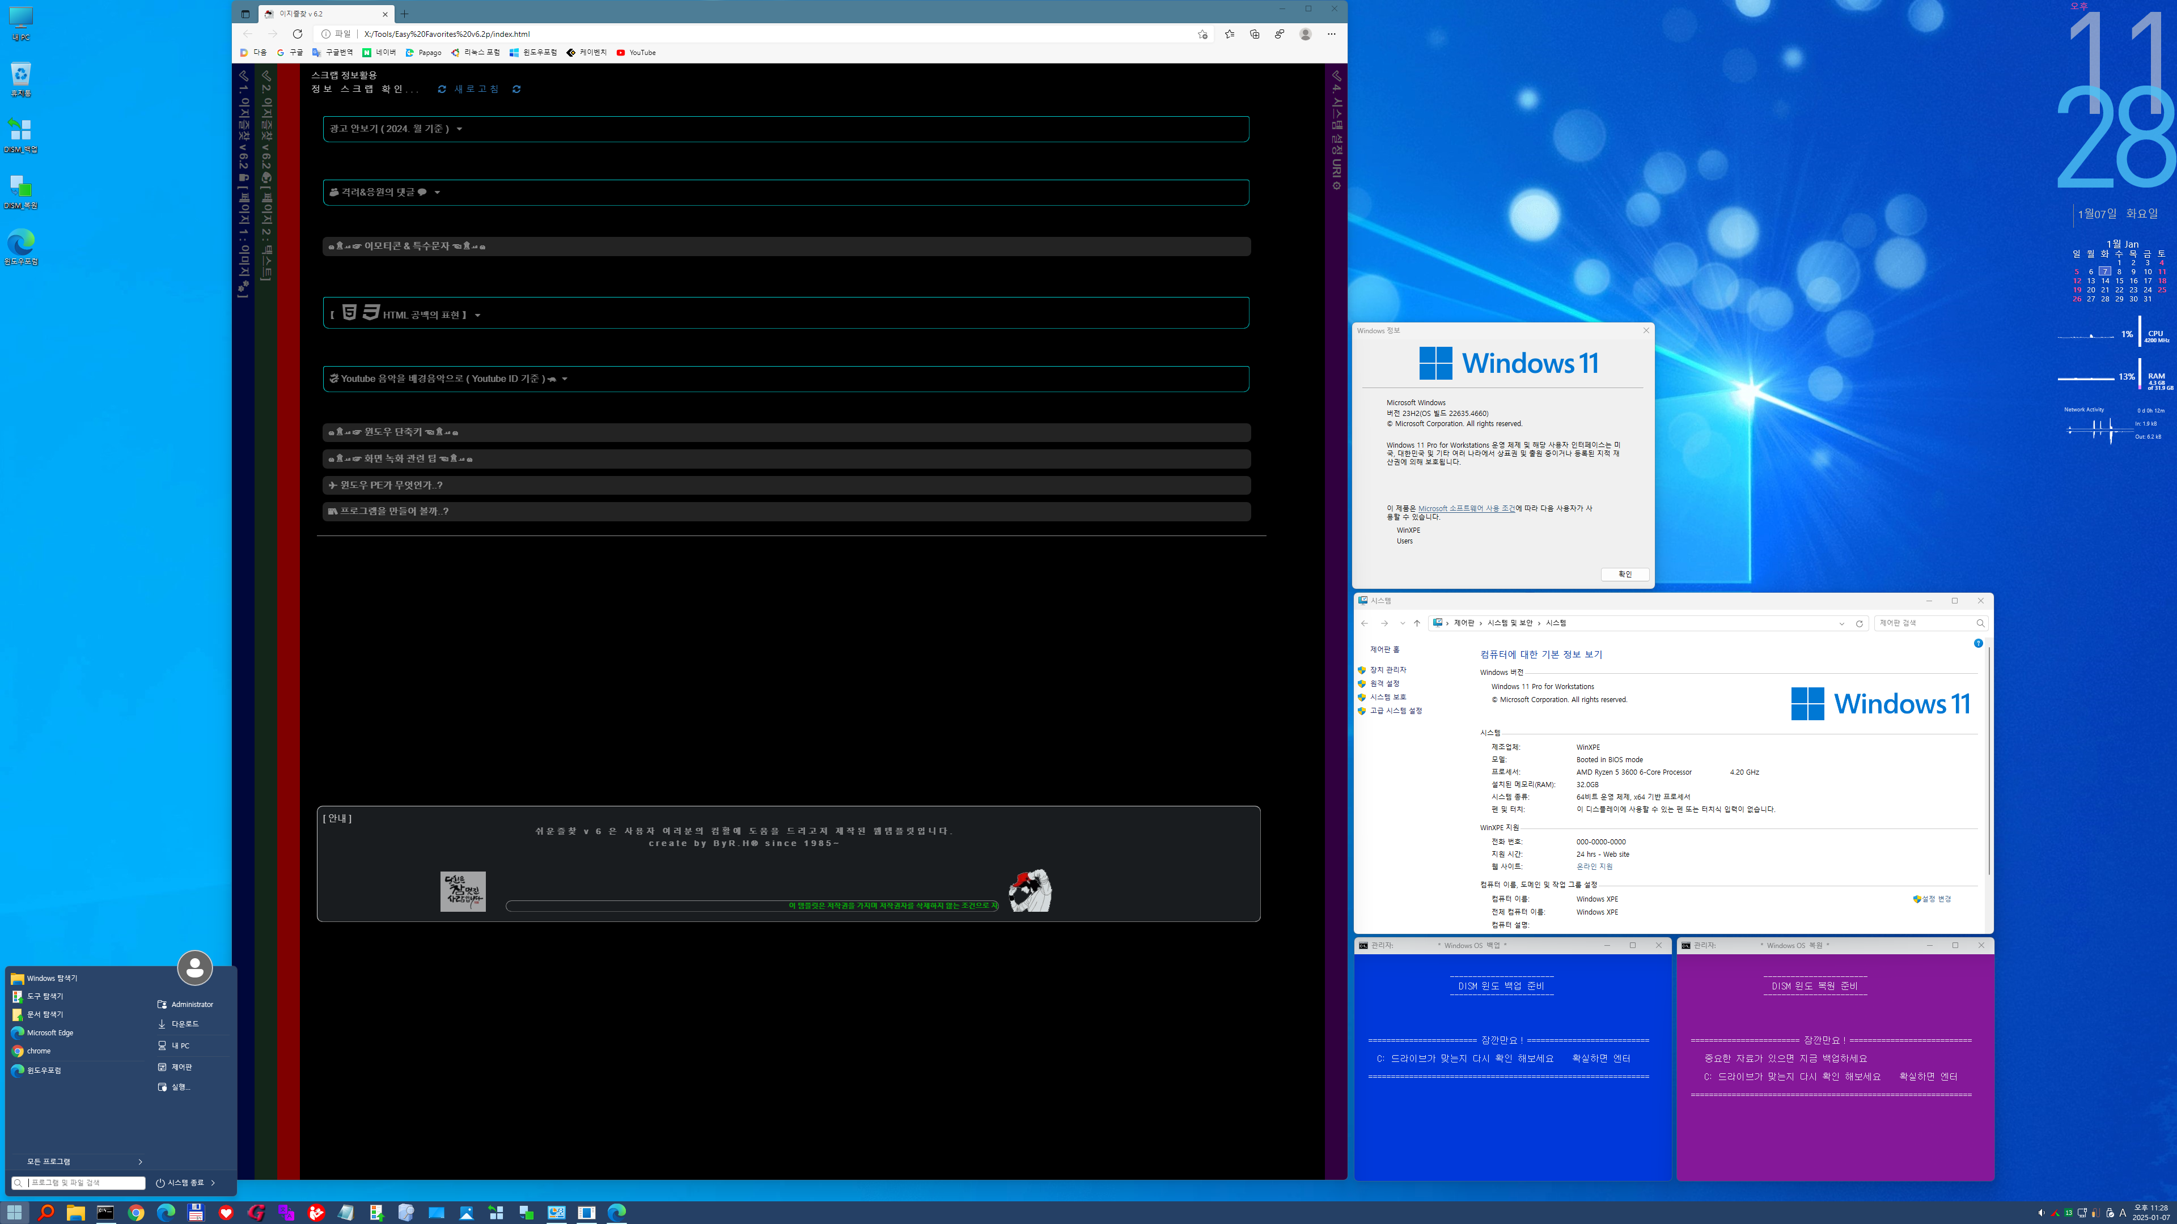This screenshot has height=1224, width=2177.
Task: Select 문서 탐색기 in the start menu
Action: pos(37,1014)
